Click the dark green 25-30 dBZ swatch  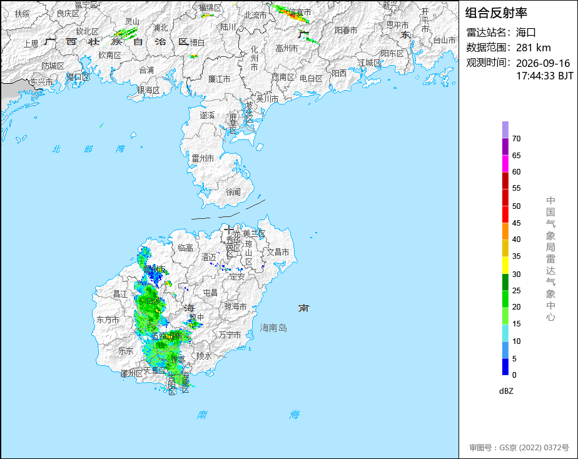click(x=505, y=282)
